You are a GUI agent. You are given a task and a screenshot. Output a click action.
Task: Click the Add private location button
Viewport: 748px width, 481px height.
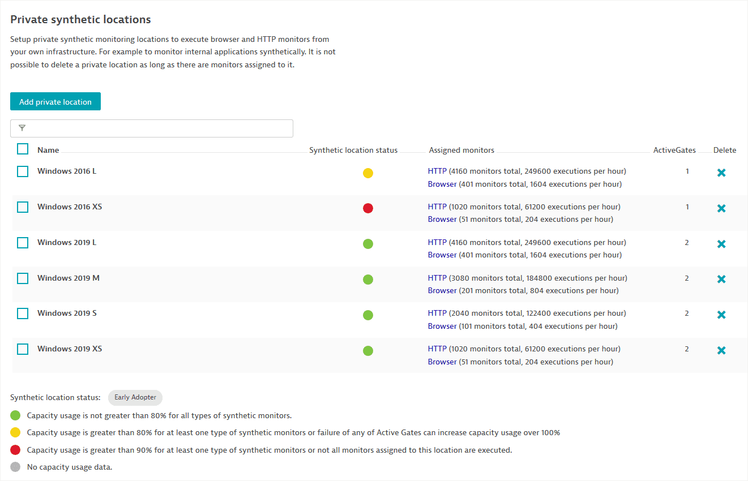tap(55, 101)
